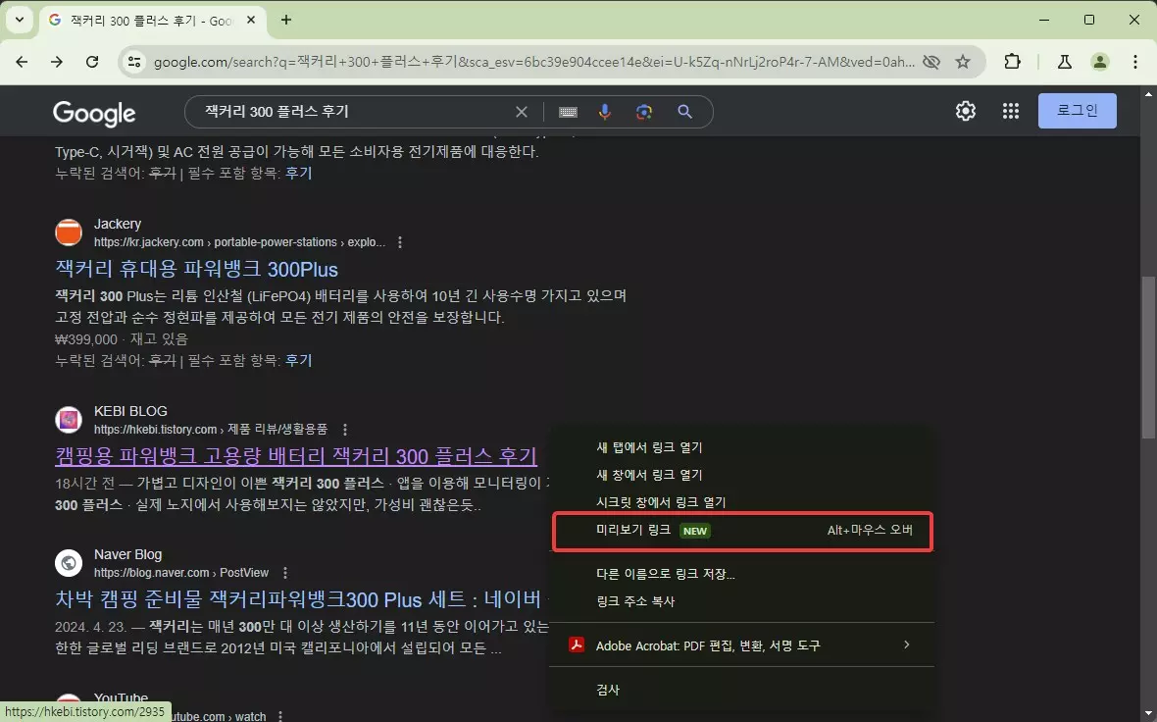The image size is (1157, 722).
Task: Start voice search with microphone icon
Action: [604, 112]
